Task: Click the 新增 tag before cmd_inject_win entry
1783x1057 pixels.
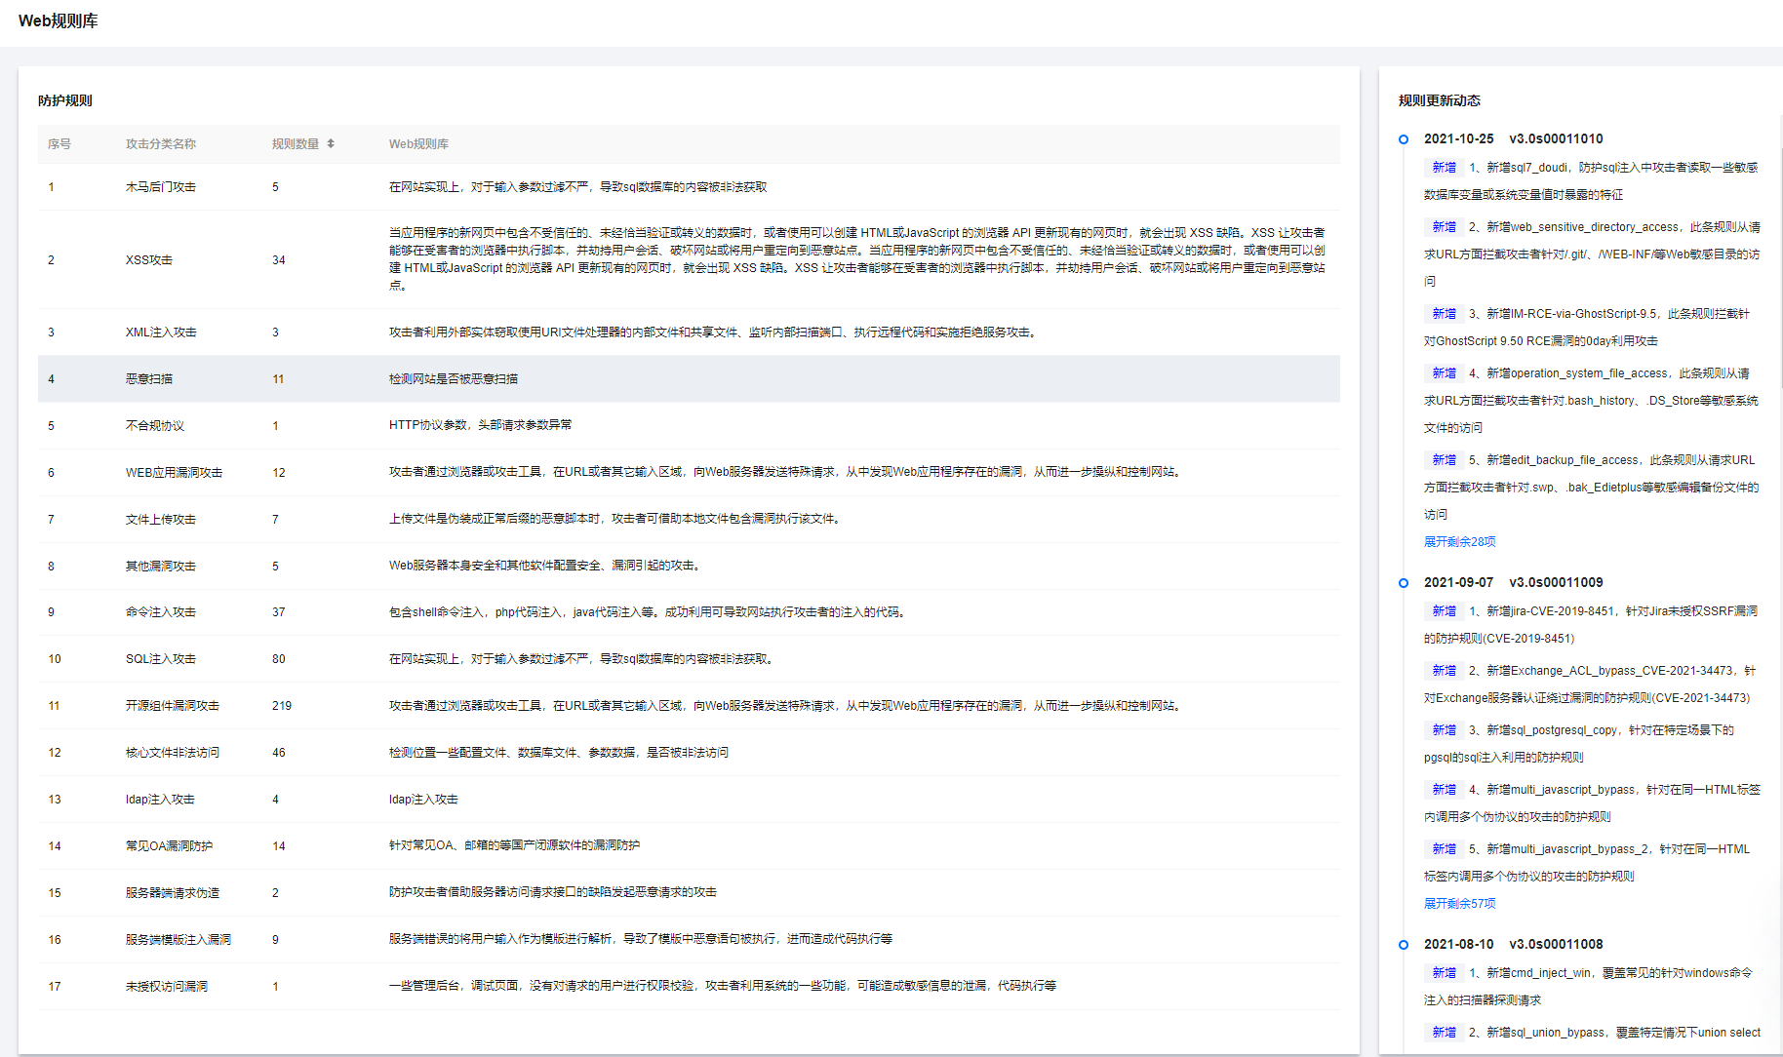Action: [x=1444, y=973]
